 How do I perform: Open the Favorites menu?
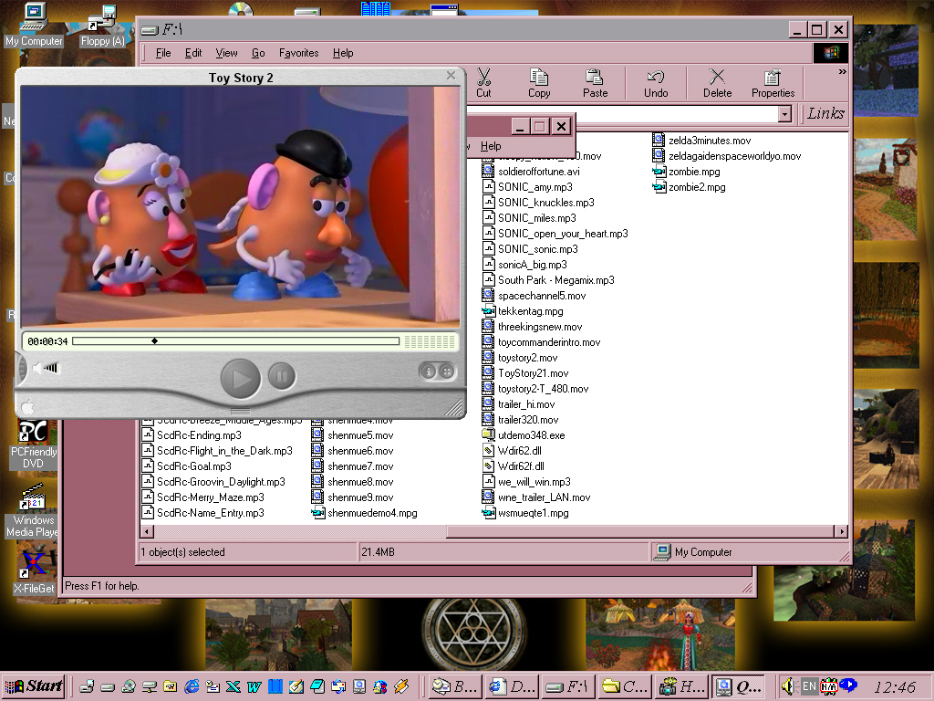[298, 53]
